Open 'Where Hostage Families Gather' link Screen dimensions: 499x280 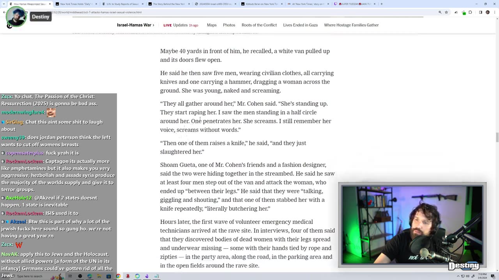351,25
